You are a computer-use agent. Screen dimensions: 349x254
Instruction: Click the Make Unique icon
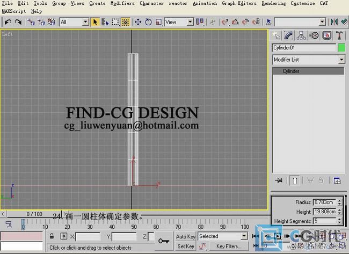click(x=310, y=180)
